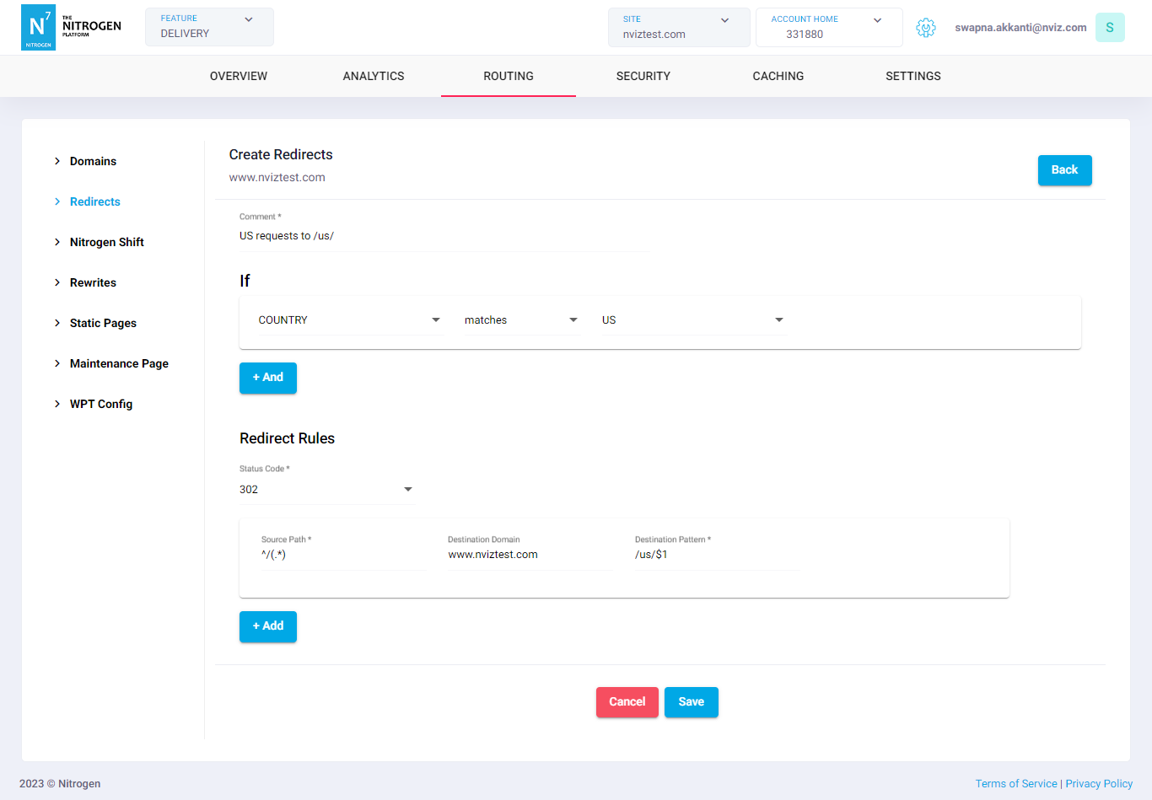Switch to the Caching tab
1152x800 pixels.
[778, 76]
